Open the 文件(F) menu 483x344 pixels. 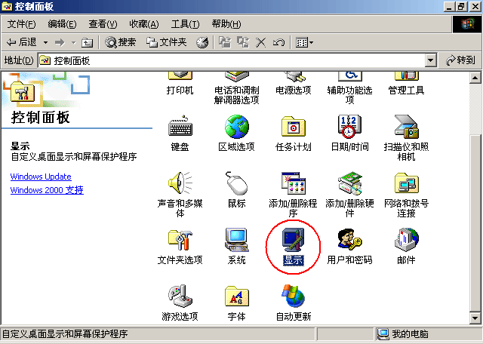tap(21, 24)
